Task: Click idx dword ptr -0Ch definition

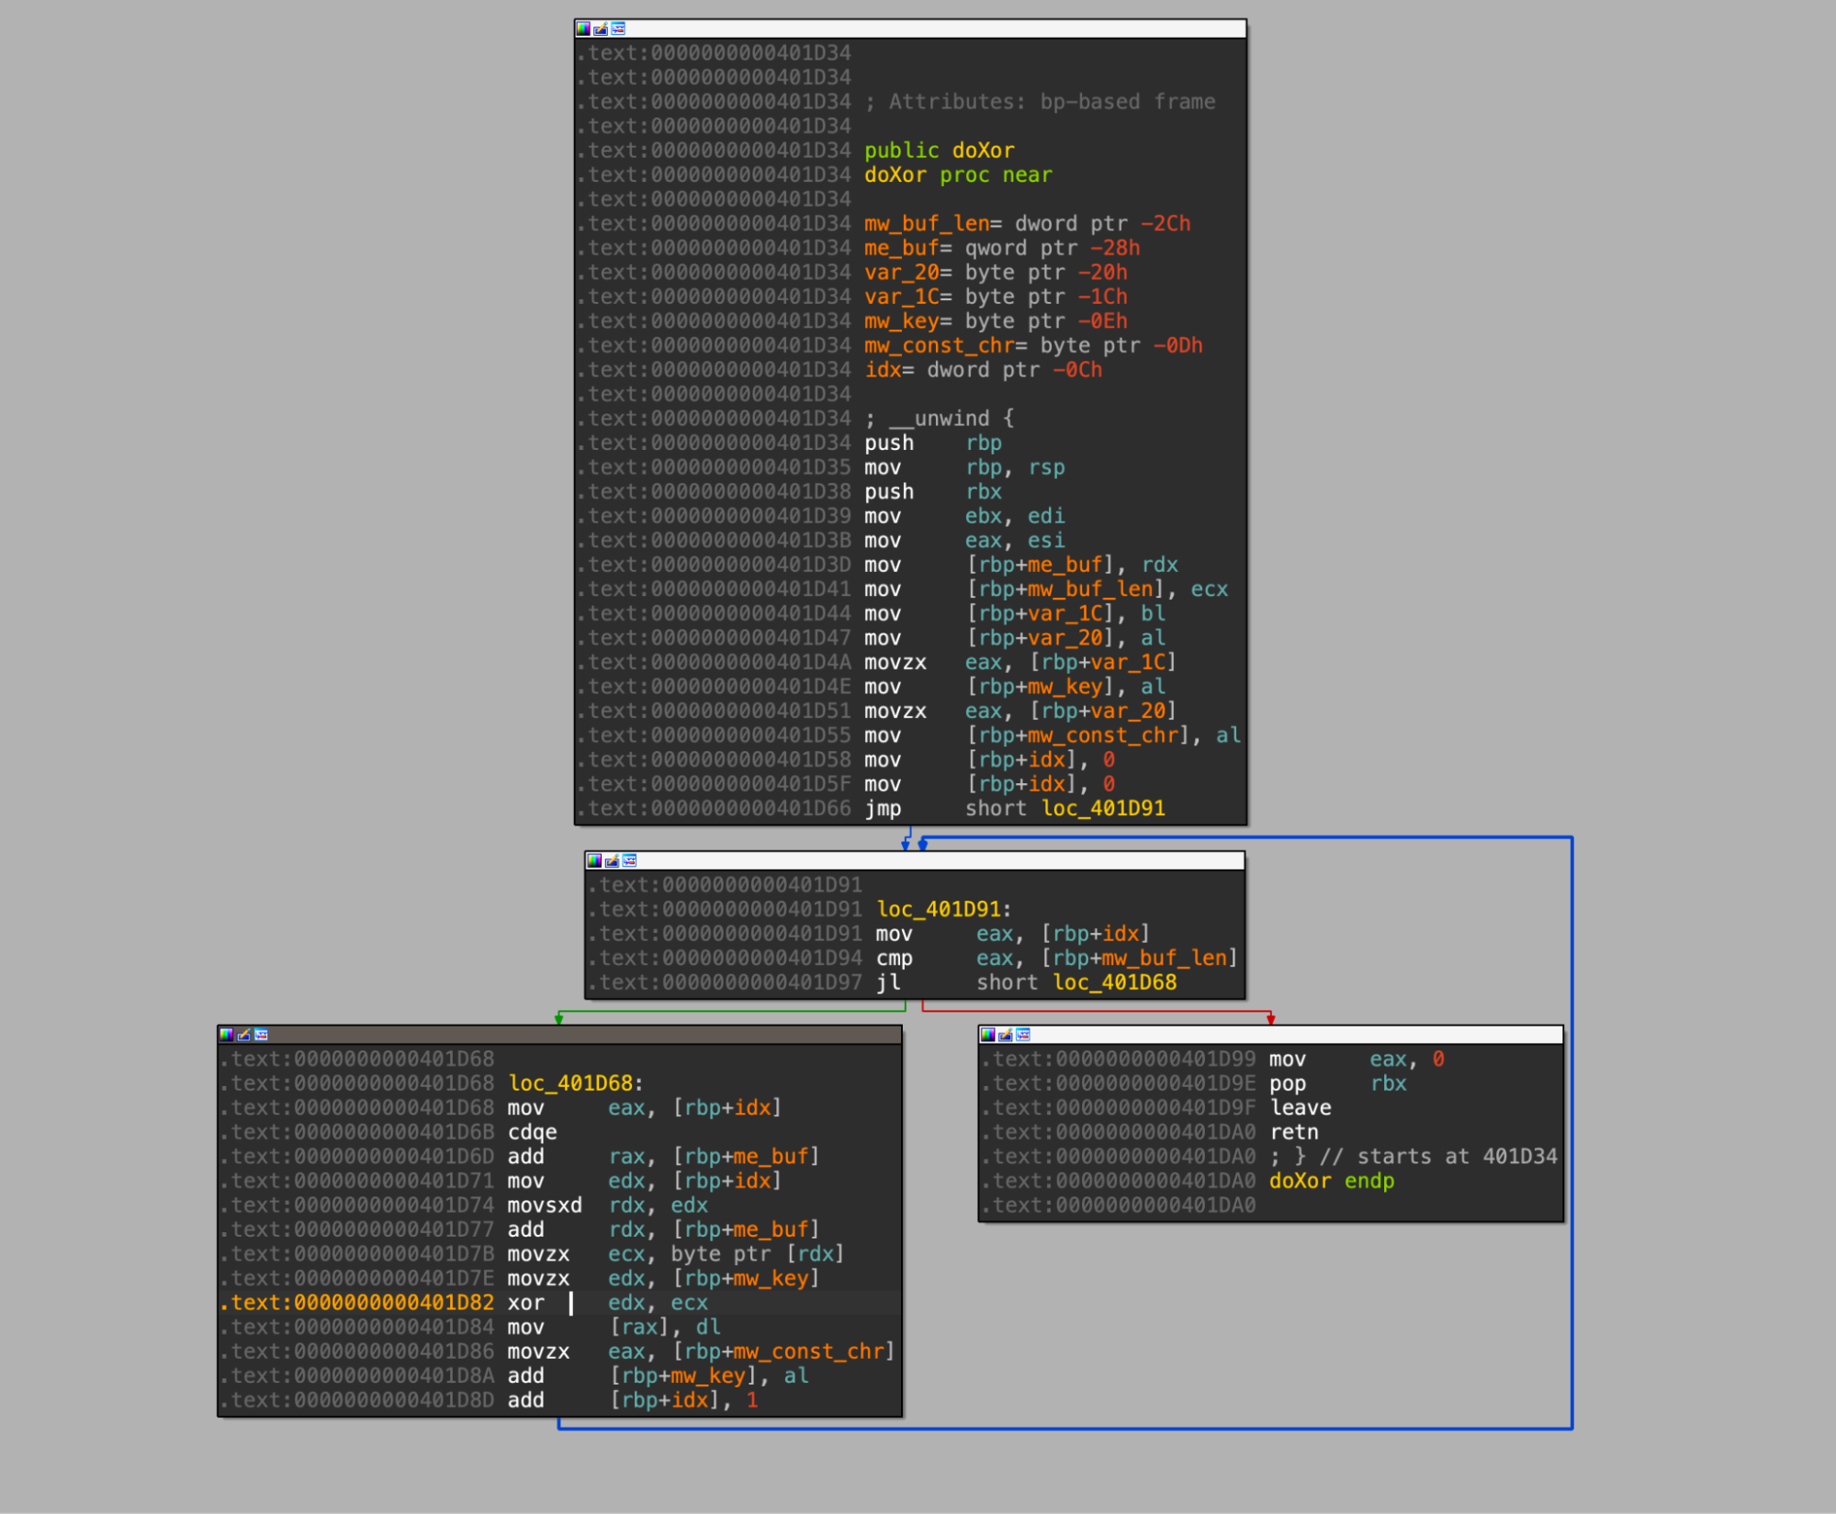Action: tap(983, 370)
